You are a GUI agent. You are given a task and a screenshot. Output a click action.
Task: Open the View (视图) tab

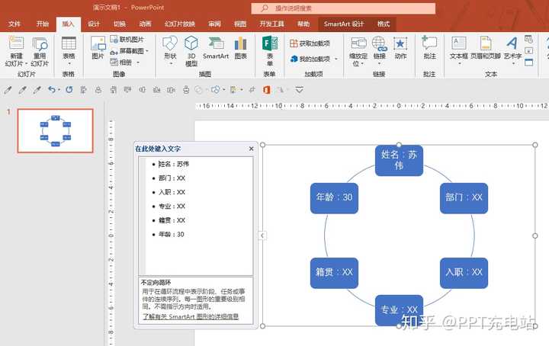240,24
